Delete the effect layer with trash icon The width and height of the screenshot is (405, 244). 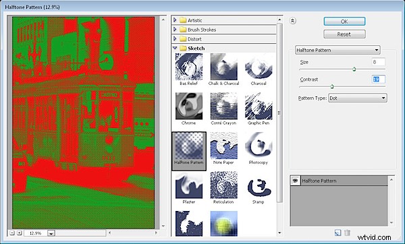(x=347, y=233)
